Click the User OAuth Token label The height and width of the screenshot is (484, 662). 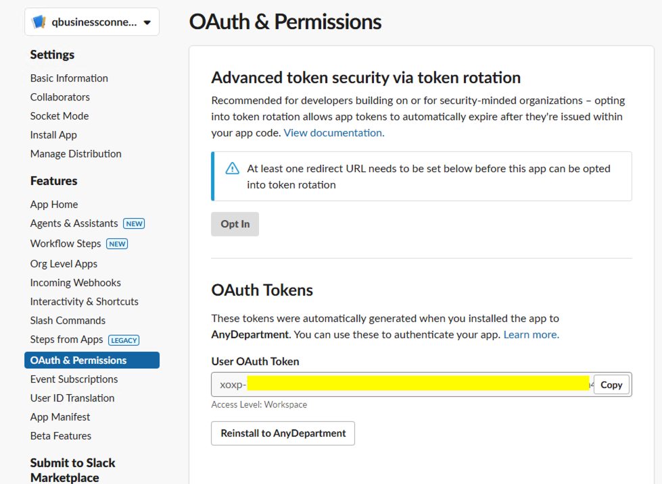pyautogui.click(x=256, y=362)
